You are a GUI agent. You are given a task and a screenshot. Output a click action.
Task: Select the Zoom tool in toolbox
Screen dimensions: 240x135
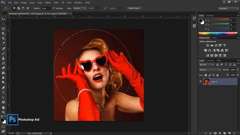tap(3, 112)
